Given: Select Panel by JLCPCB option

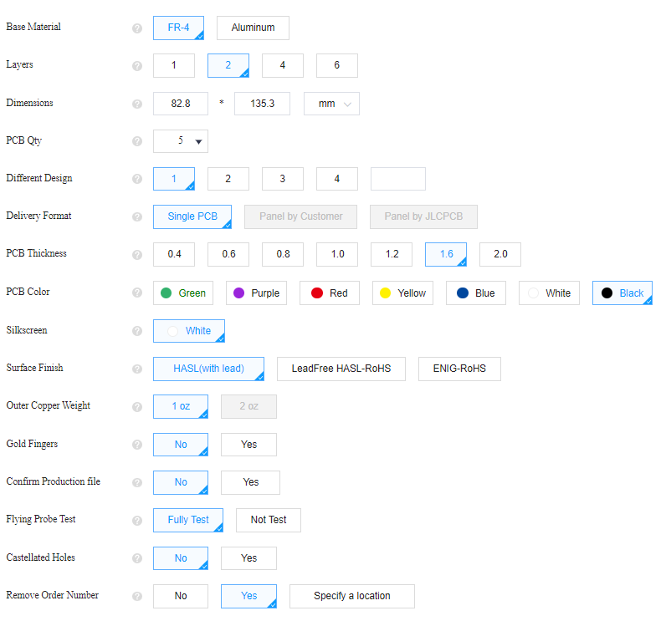Looking at the screenshot, I should pos(423,216).
